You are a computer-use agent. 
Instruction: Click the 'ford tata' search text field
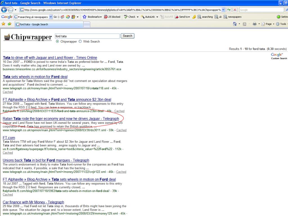87,36
